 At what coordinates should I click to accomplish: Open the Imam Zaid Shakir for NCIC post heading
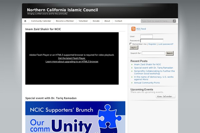click(43, 29)
